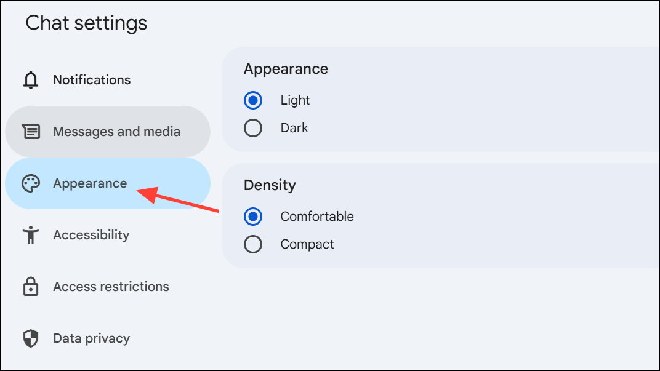Go to the Appearance settings tab
The height and width of the screenshot is (371, 660).
108,183
